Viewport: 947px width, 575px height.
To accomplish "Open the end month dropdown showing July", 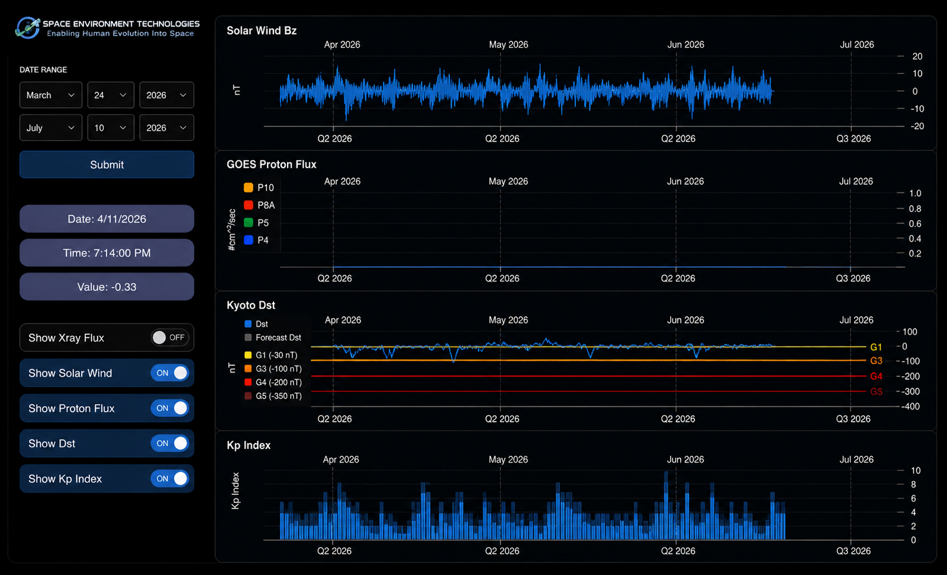I will [x=51, y=128].
